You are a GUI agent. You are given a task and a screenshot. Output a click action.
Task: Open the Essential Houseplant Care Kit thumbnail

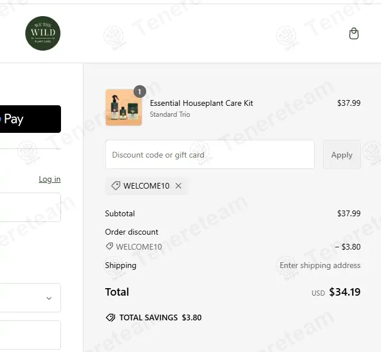pyautogui.click(x=123, y=108)
